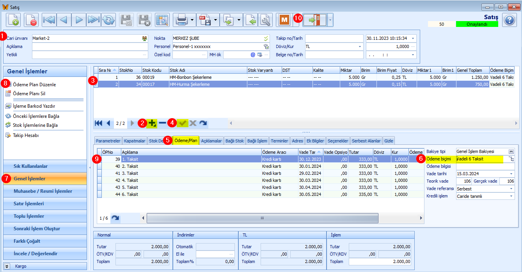Open the Sık Kullanılanlar panel
Image resolution: width=522 pixels, height=272 pixels.
(x=45, y=166)
